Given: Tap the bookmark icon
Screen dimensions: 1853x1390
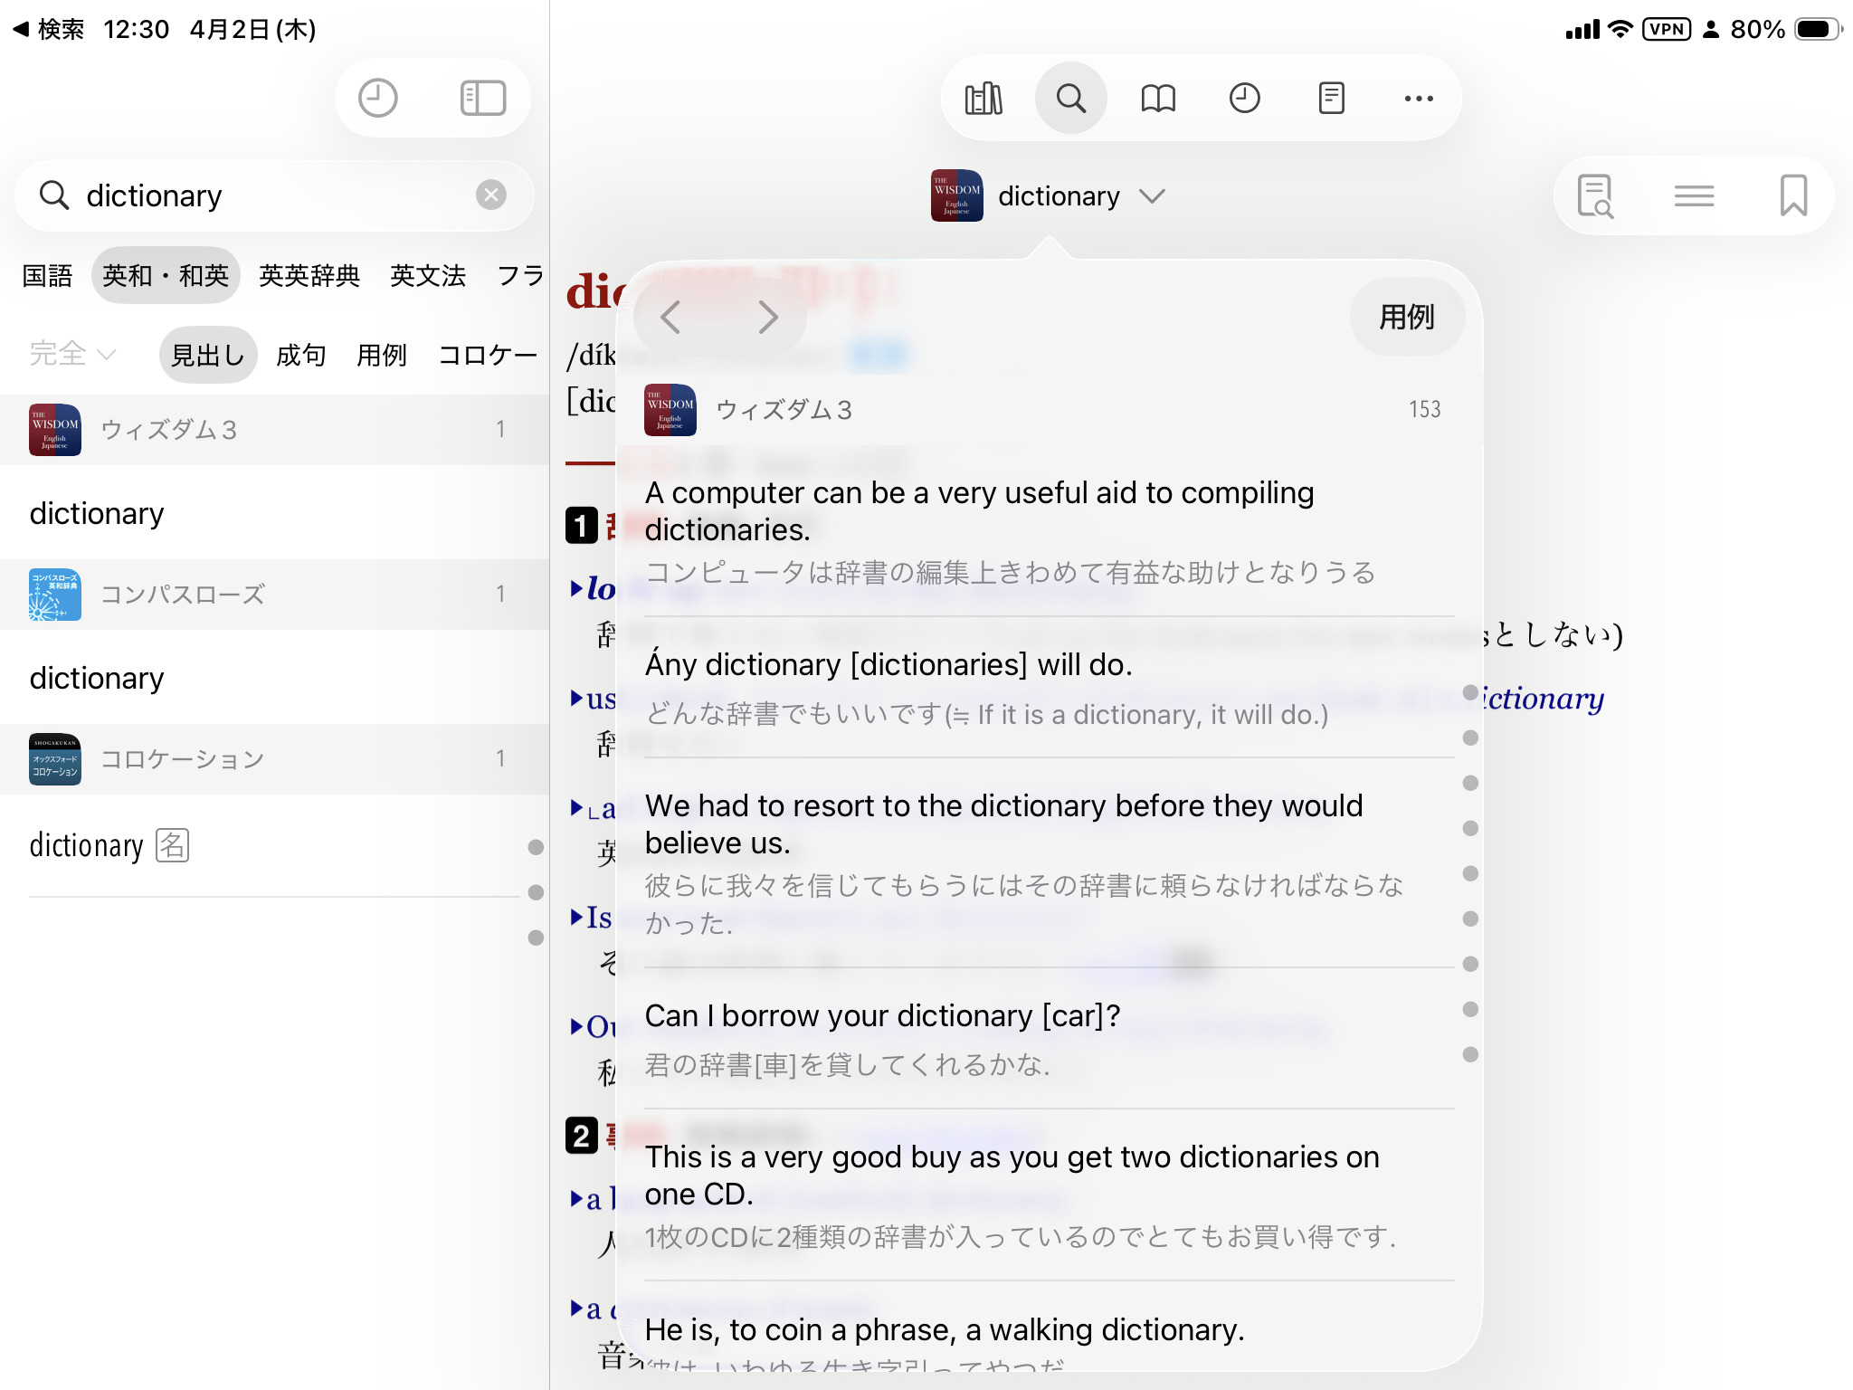Looking at the screenshot, I should pos(1792,195).
